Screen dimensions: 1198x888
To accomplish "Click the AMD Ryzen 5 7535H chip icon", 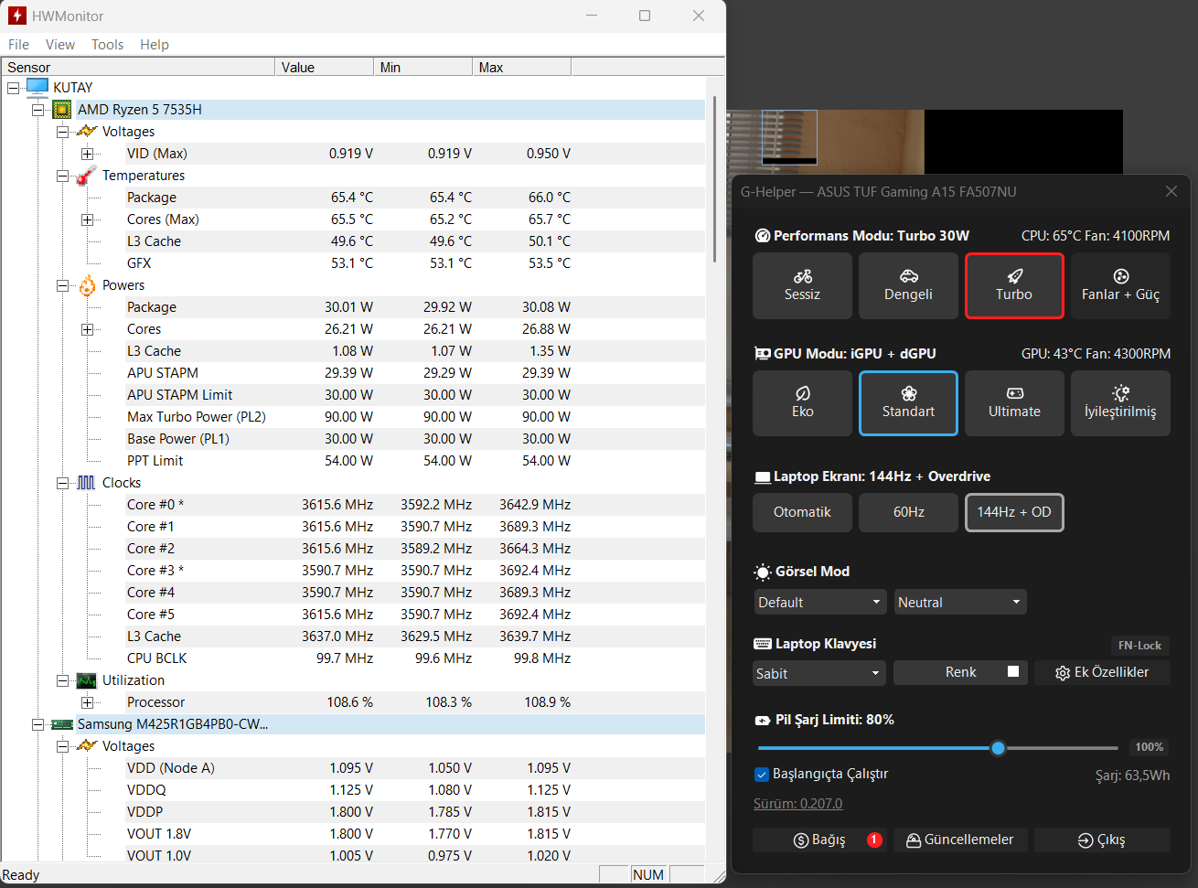I will (62, 110).
